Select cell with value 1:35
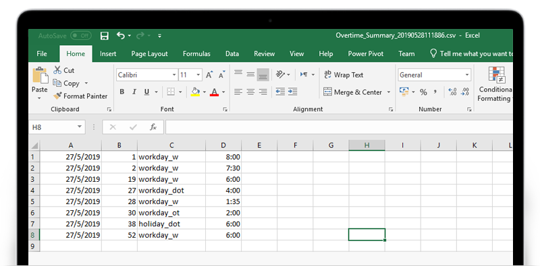540x266 pixels. tap(223, 202)
